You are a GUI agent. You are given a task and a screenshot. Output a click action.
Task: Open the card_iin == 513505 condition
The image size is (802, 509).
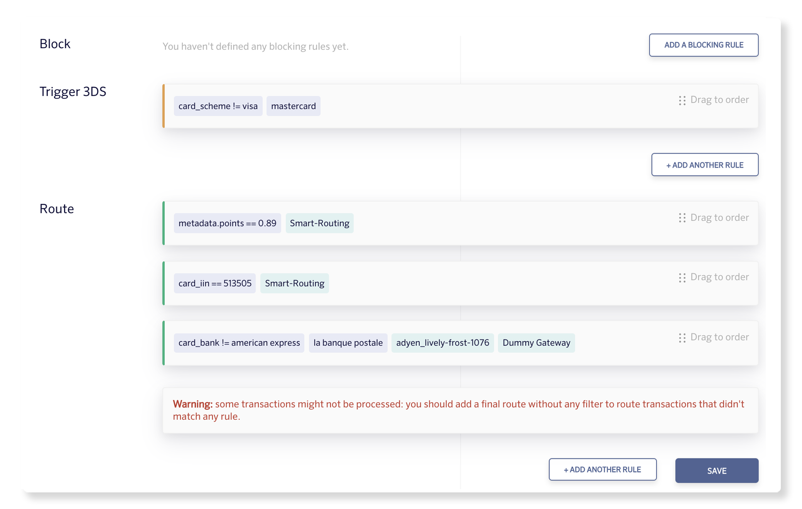coord(214,283)
